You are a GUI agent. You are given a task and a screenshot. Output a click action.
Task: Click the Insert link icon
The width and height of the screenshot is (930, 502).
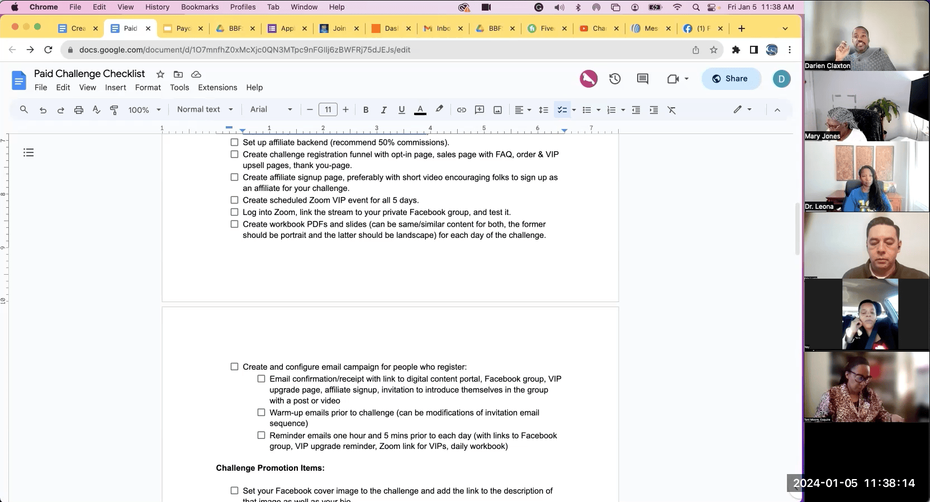click(461, 110)
